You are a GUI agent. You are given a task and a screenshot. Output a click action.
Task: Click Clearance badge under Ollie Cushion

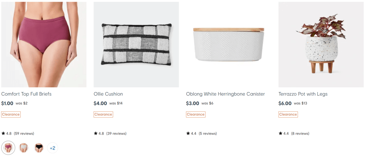tap(103, 115)
